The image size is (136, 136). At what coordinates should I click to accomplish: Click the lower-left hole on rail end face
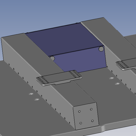click(81, 123)
